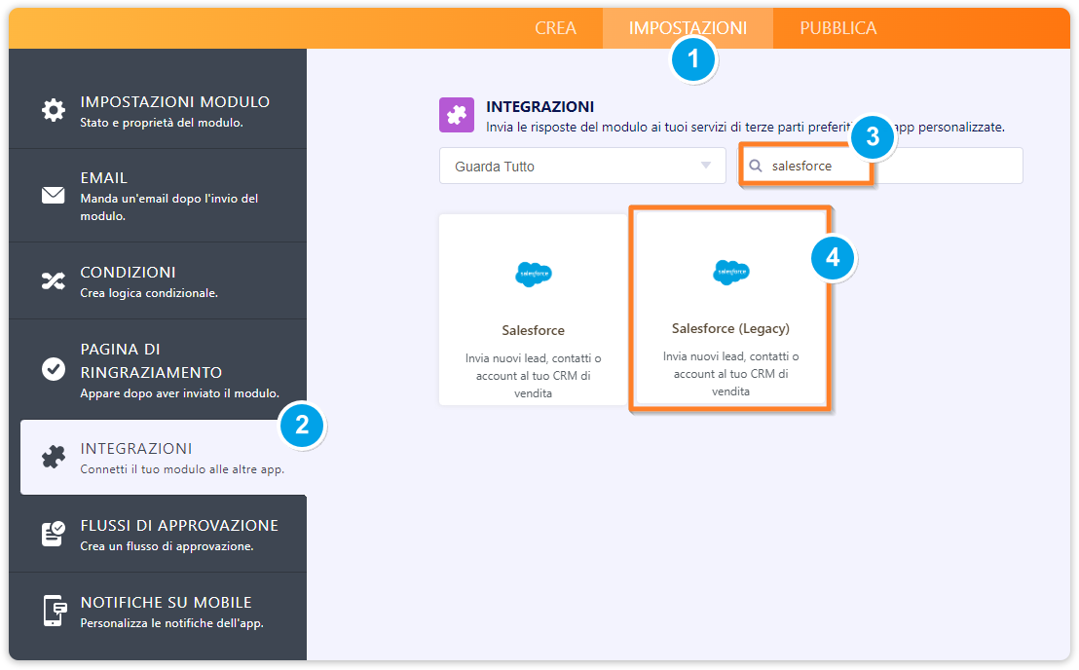Expand the Guarda Tutto dropdown

tap(582, 166)
